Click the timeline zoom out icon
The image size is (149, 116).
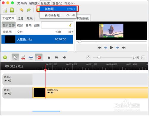pos(143,58)
